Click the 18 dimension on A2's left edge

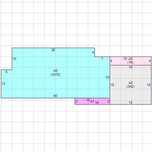[112, 85]
